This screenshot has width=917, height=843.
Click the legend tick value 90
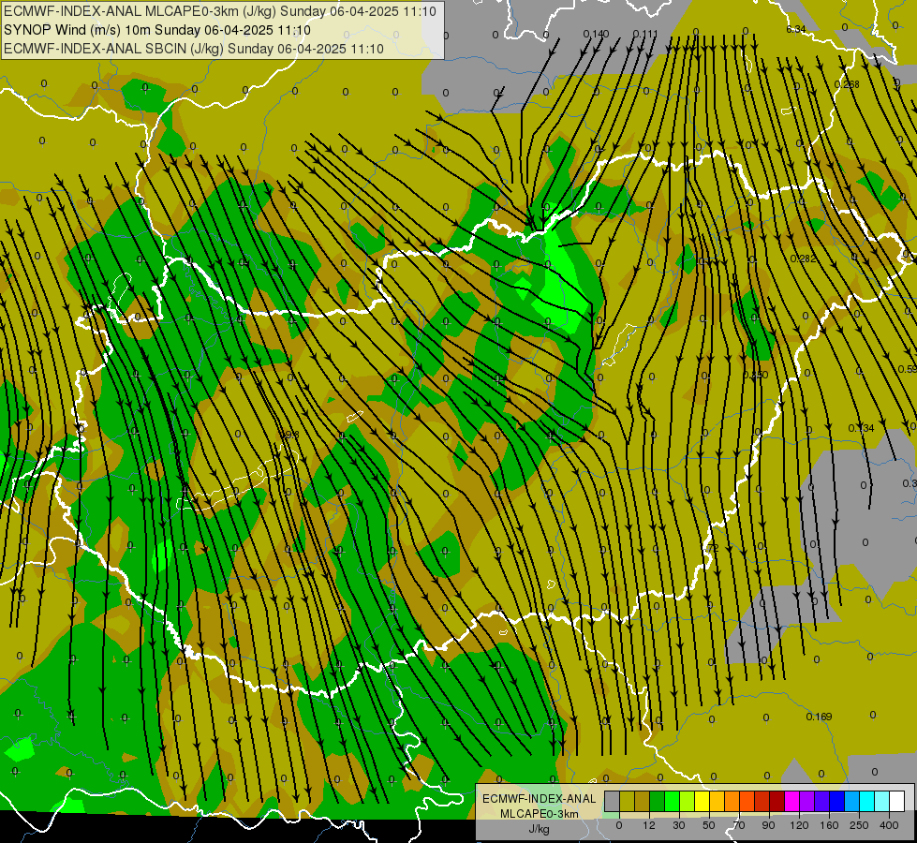pyautogui.click(x=768, y=825)
